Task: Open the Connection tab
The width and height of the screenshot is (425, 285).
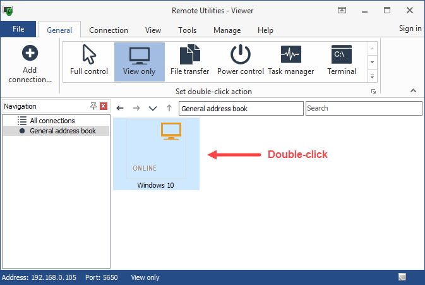Action: click(x=109, y=30)
